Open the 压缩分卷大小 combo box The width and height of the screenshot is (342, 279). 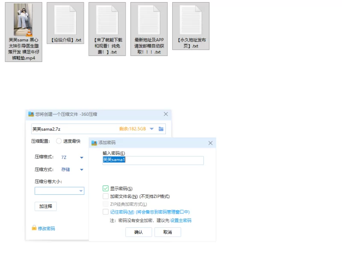[x=81, y=191]
